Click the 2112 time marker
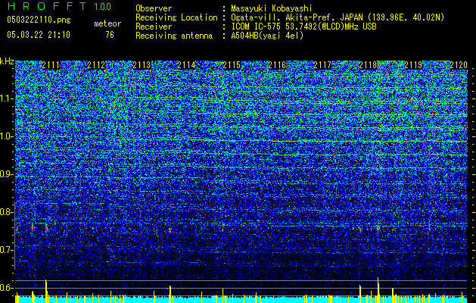The width and height of the screenshot is (476, 303). pos(96,65)
